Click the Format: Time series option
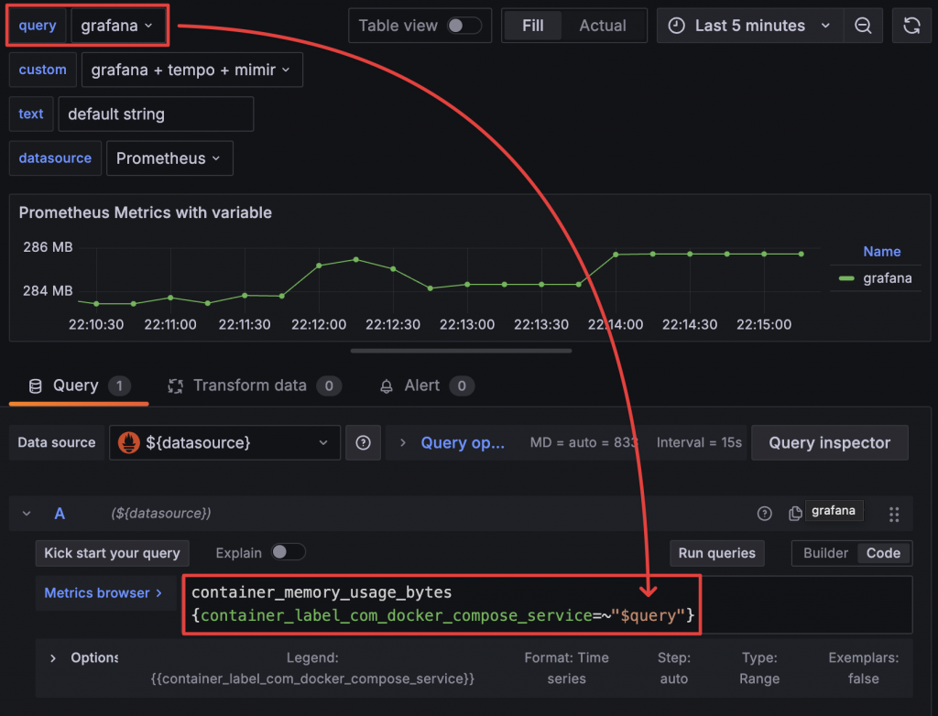 [566, 668]
